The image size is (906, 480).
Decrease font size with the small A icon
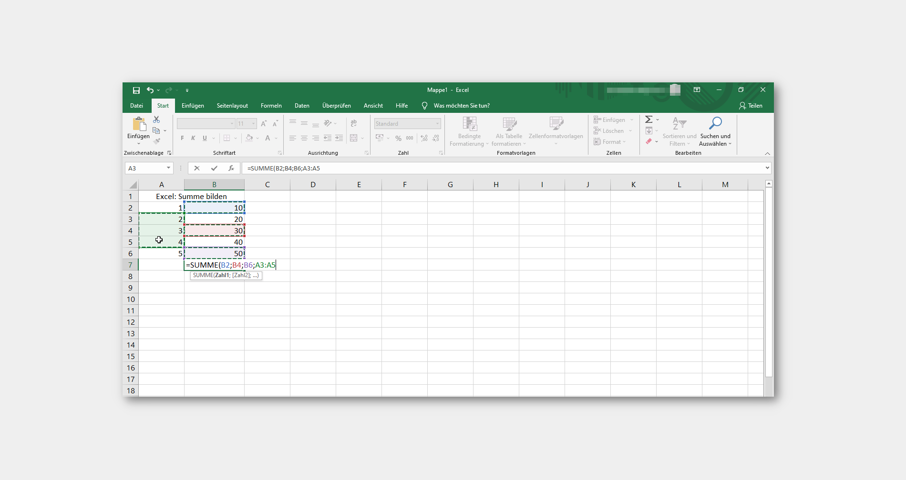pos(275,124)
